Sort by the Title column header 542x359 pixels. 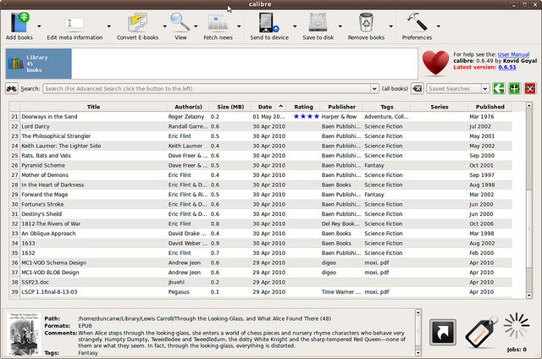[x=93, y=107]
